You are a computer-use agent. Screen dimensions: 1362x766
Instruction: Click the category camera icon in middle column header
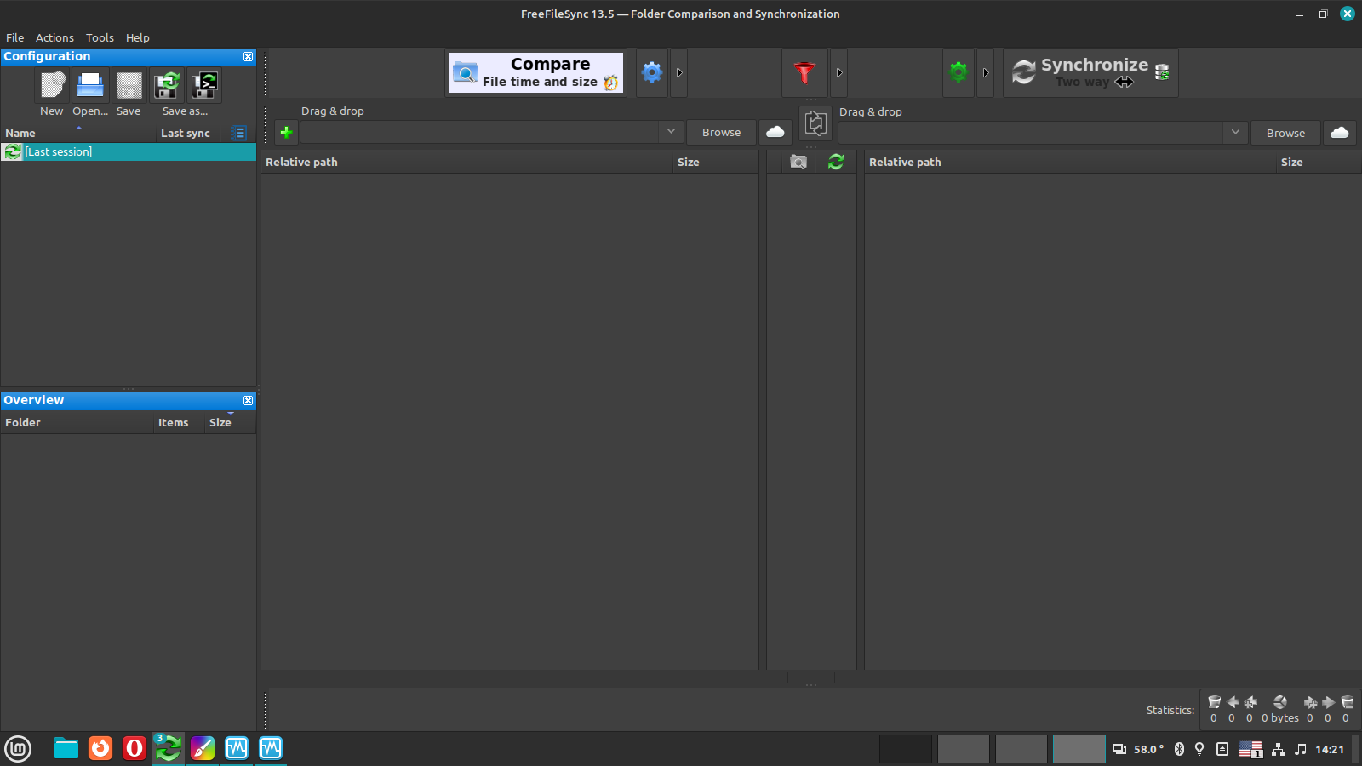tap(798, 162)
